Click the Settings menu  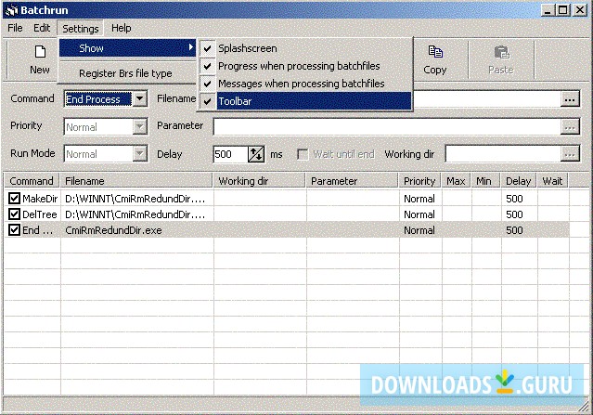80,29
